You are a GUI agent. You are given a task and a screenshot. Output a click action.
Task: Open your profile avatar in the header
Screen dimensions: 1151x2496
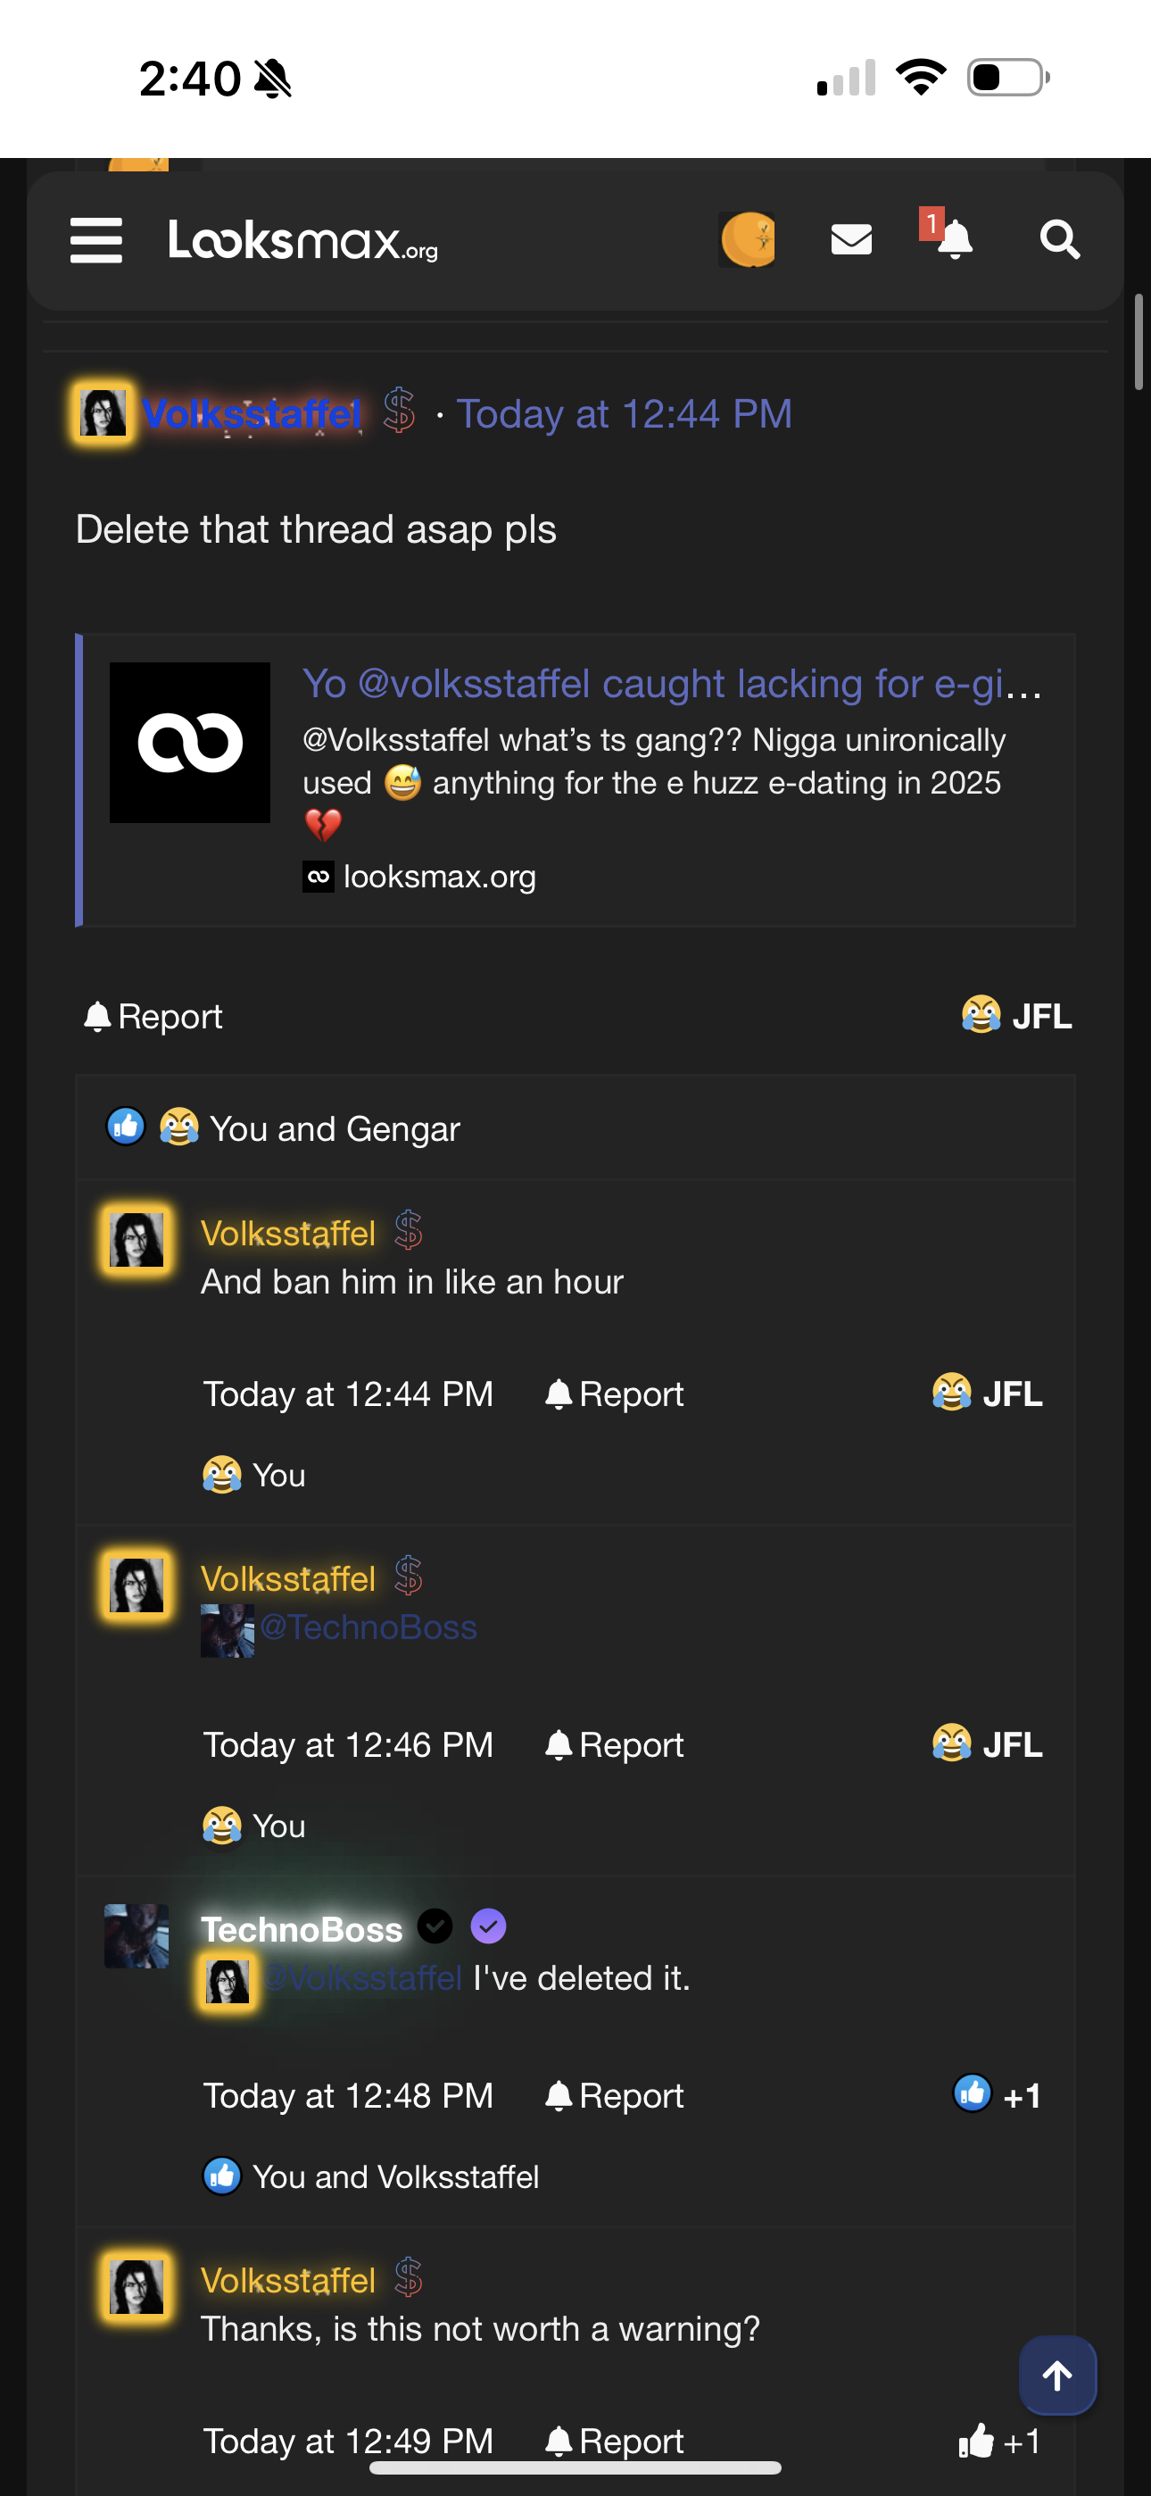click(747, 239)
